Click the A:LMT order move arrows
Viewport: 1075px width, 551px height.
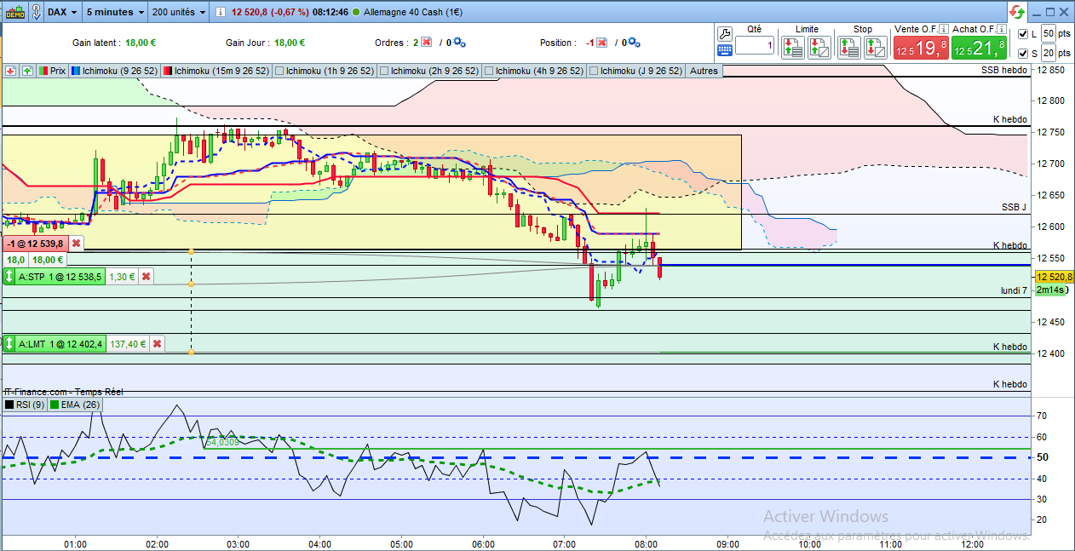click(10, 344)
